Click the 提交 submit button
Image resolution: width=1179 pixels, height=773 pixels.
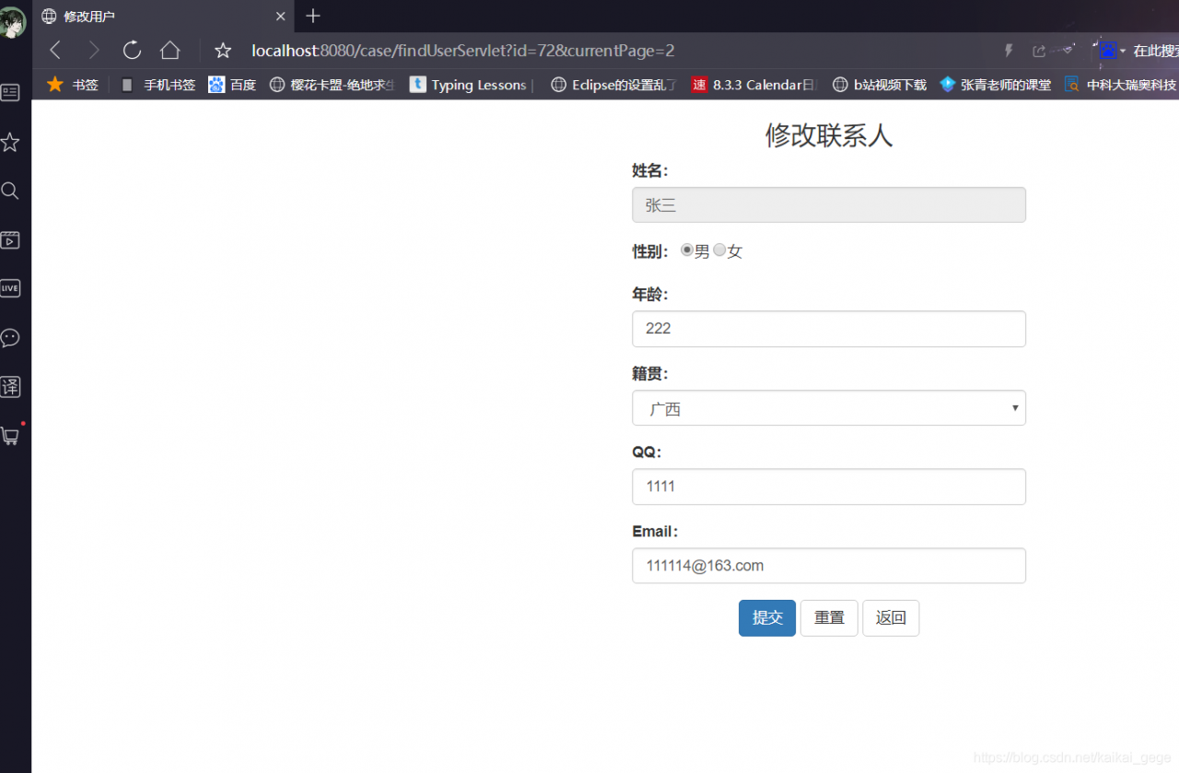click(766, 617)
